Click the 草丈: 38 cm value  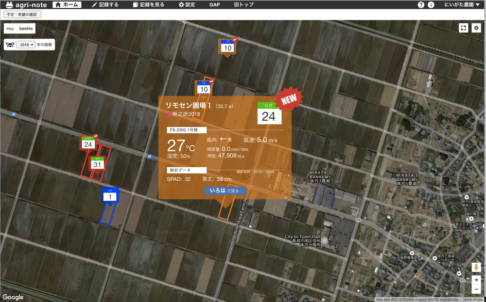pyautogui.click(x=217, y=179)
